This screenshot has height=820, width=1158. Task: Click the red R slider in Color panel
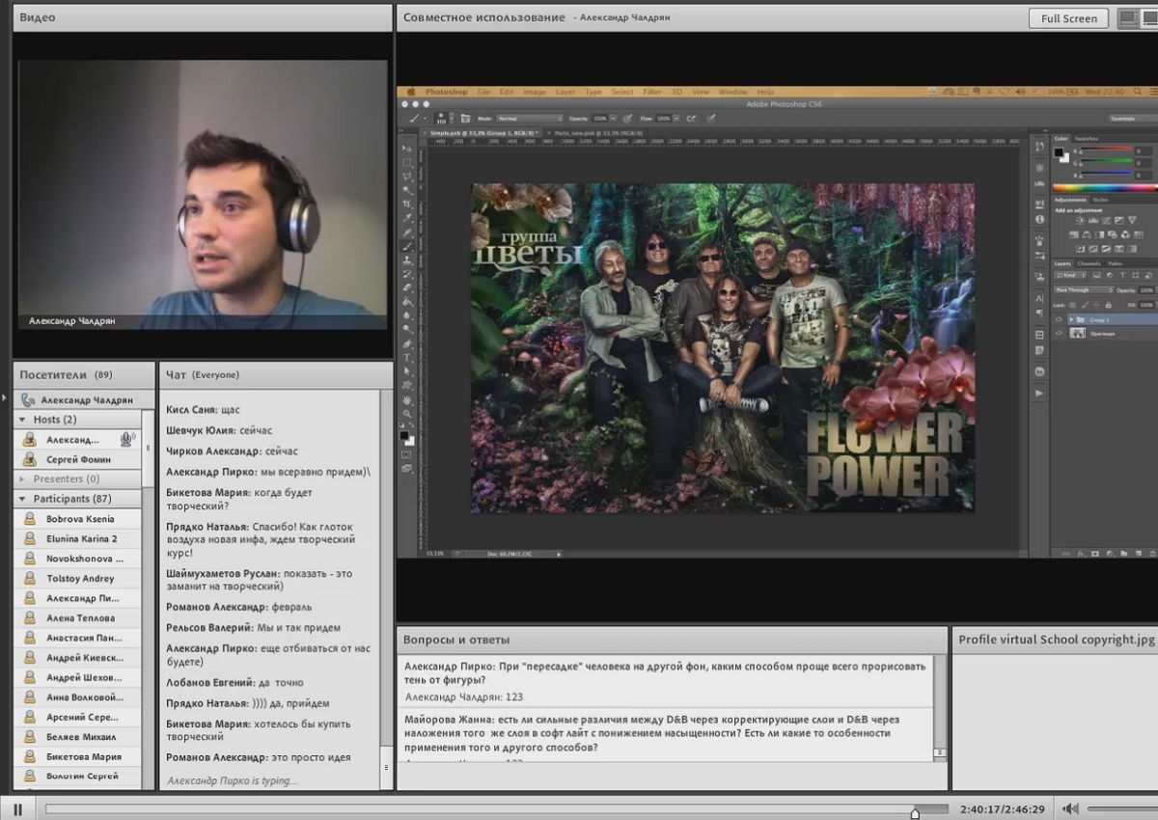click(x=1104, y=151)
